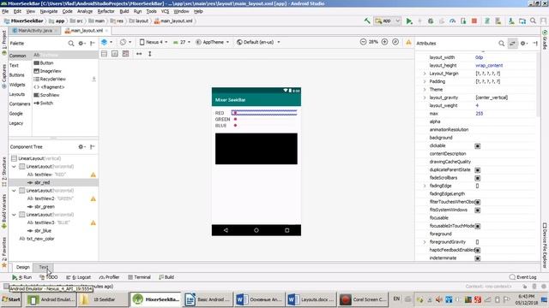Select sbr_green in Component Tree

pos(45,207)
